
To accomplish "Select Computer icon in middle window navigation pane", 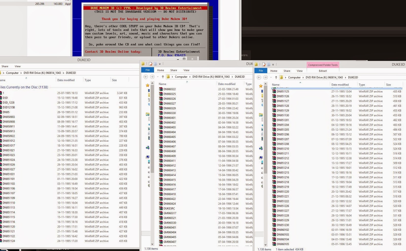I will (x=147, y=157).
